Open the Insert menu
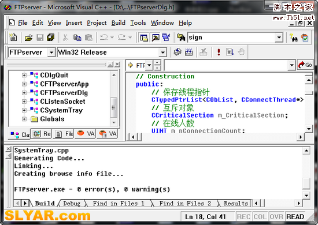The image size is (318, 225). tap(74, 23)
